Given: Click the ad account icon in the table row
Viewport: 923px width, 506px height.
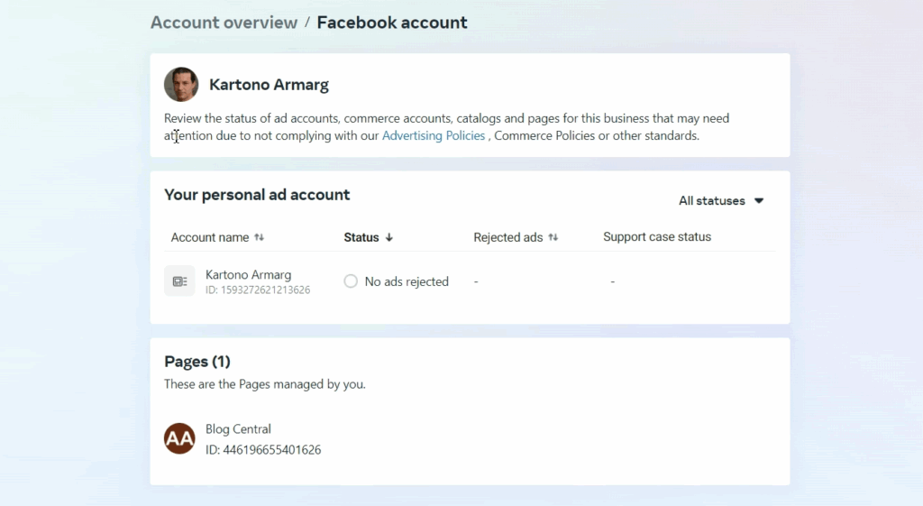Looking at the screenshot, I should (179, 281).
